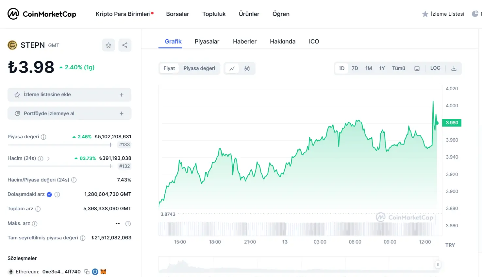
Task: Switch to candlestick chart icon
Action: 247,68
